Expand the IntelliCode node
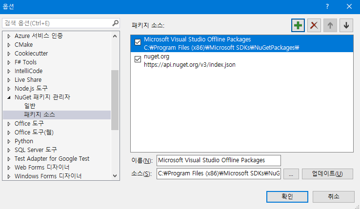 tap(9, 71)
